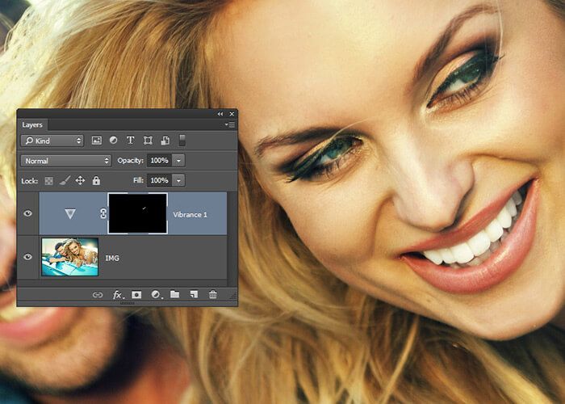Add a layer mask from bottom bar
Viewport: 565px width, 404px height.
[136, 295]
